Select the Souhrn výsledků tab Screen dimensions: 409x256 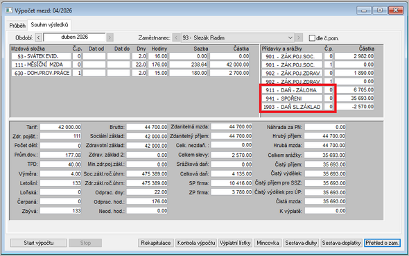(x=49, y=25)
